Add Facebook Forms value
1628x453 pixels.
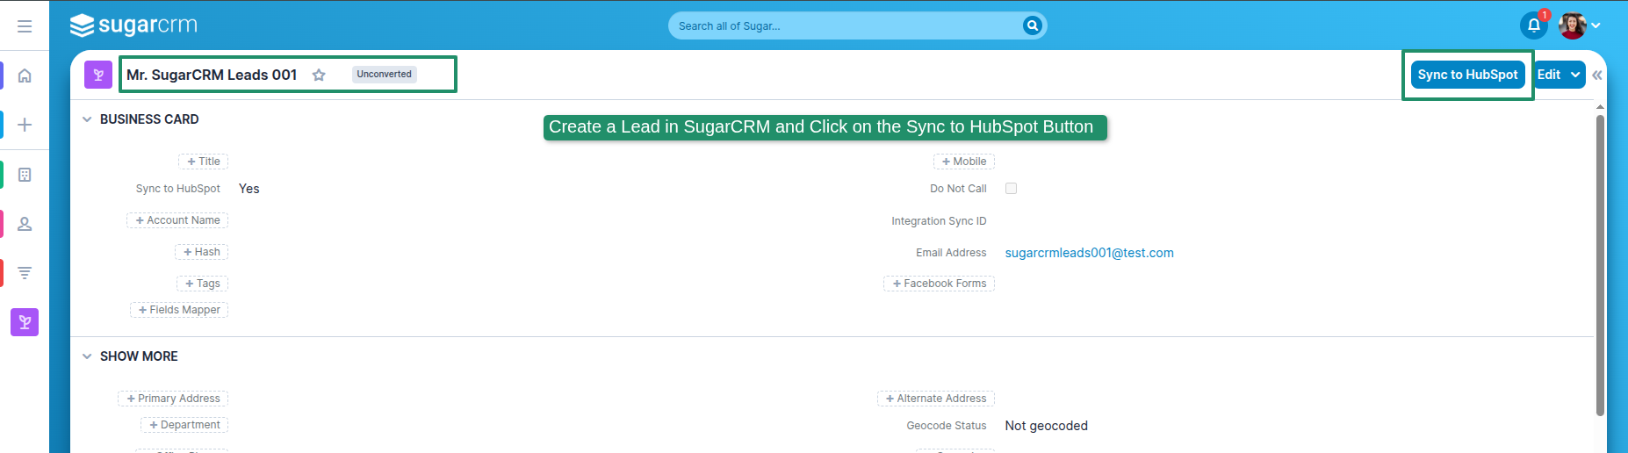(940, 284)
